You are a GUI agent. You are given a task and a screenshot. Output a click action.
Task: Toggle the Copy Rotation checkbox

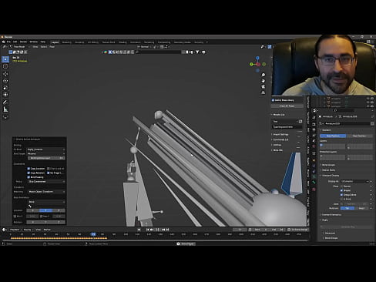click(x=29, y=173)
